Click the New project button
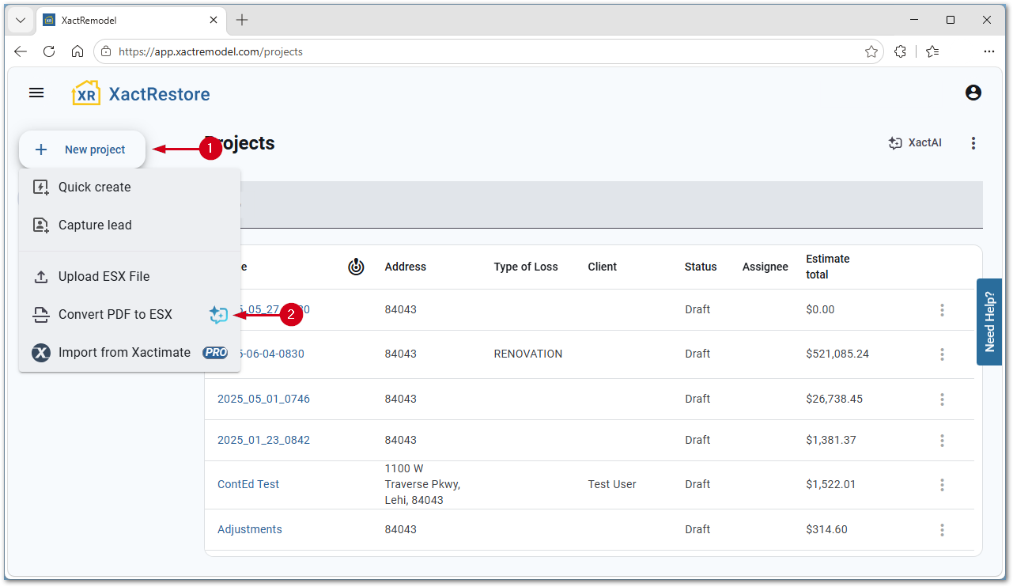1013x587 pixels. pyautogui.click(x=82, y=150)
